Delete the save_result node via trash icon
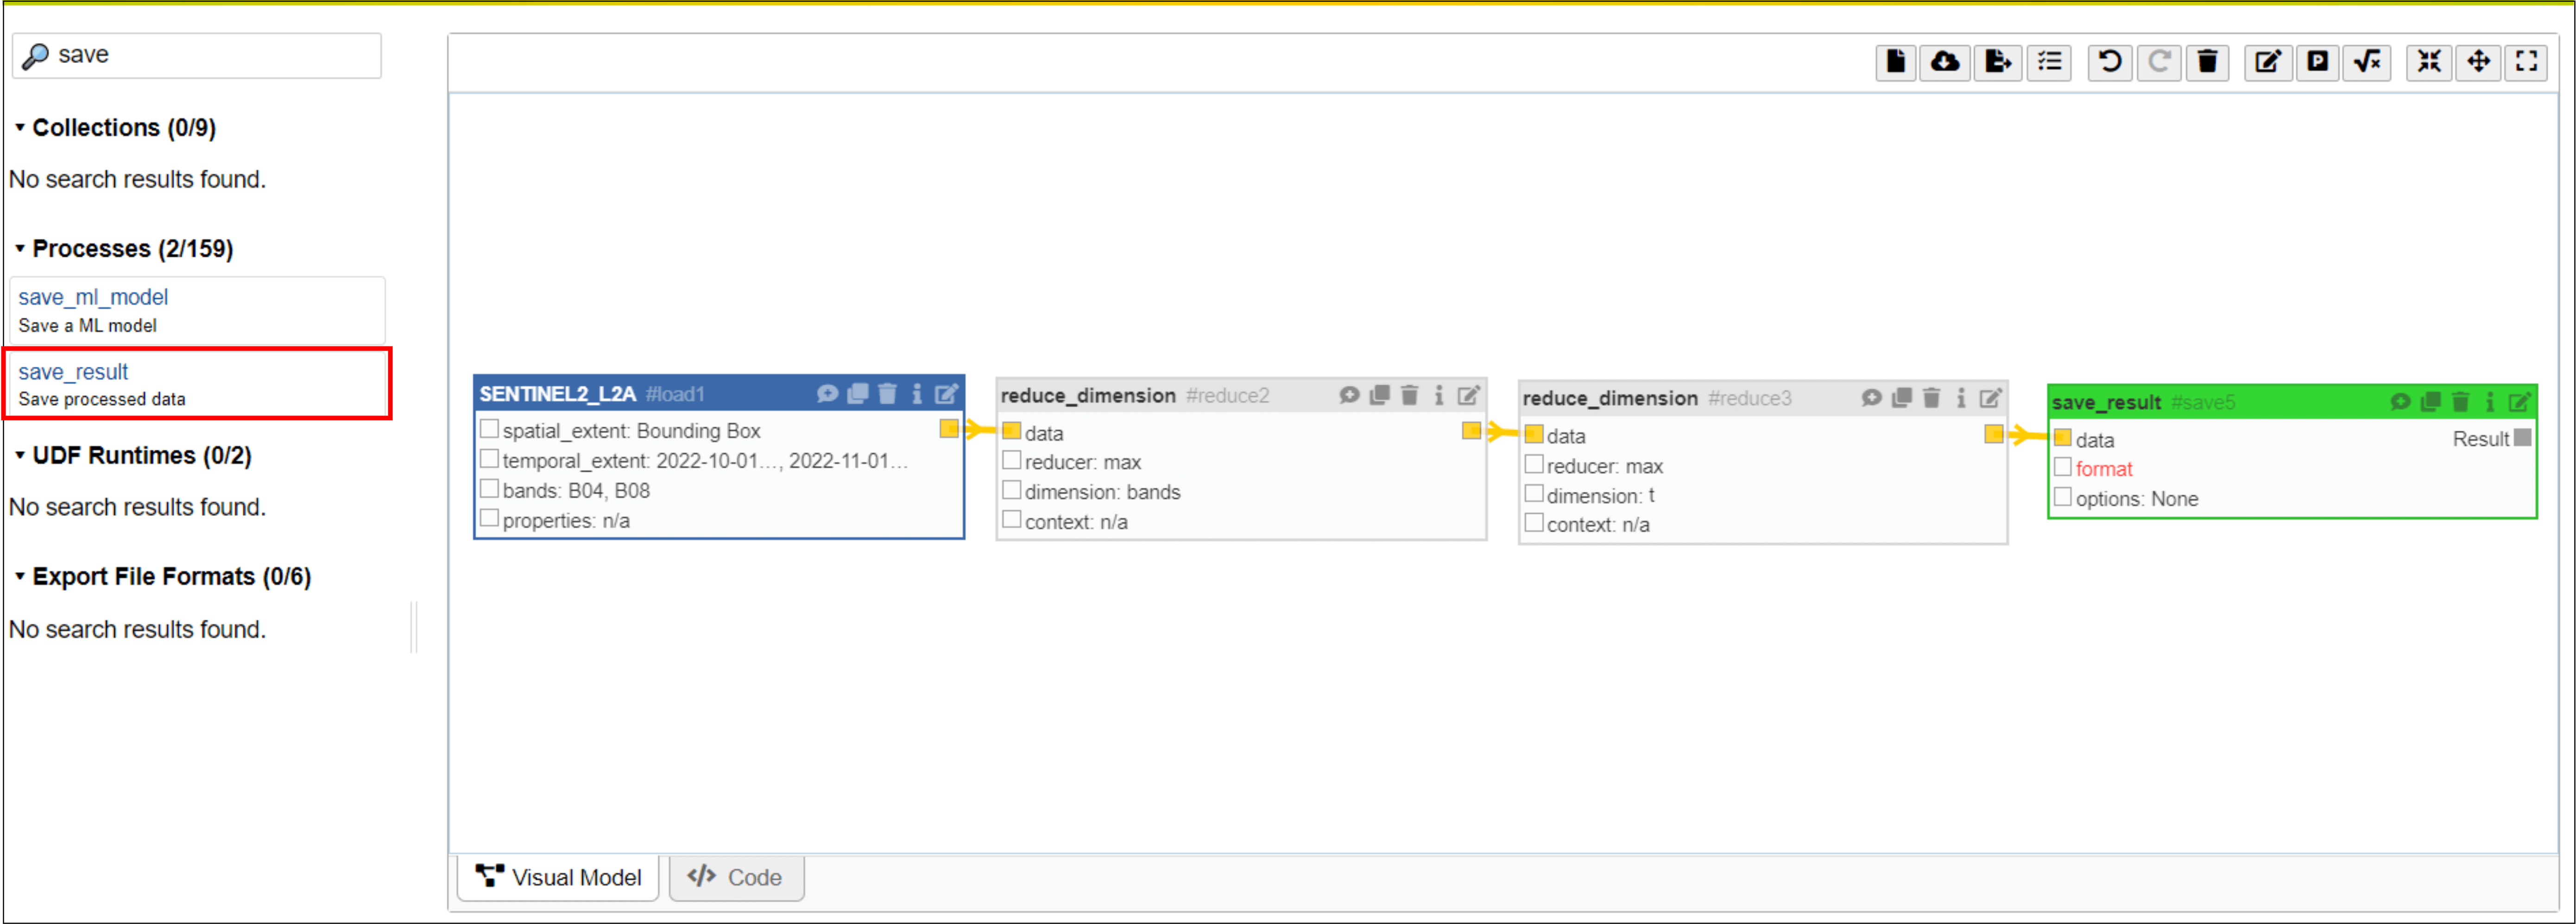The width and height of the screenshot is (2576, 924). point(2460,402)
